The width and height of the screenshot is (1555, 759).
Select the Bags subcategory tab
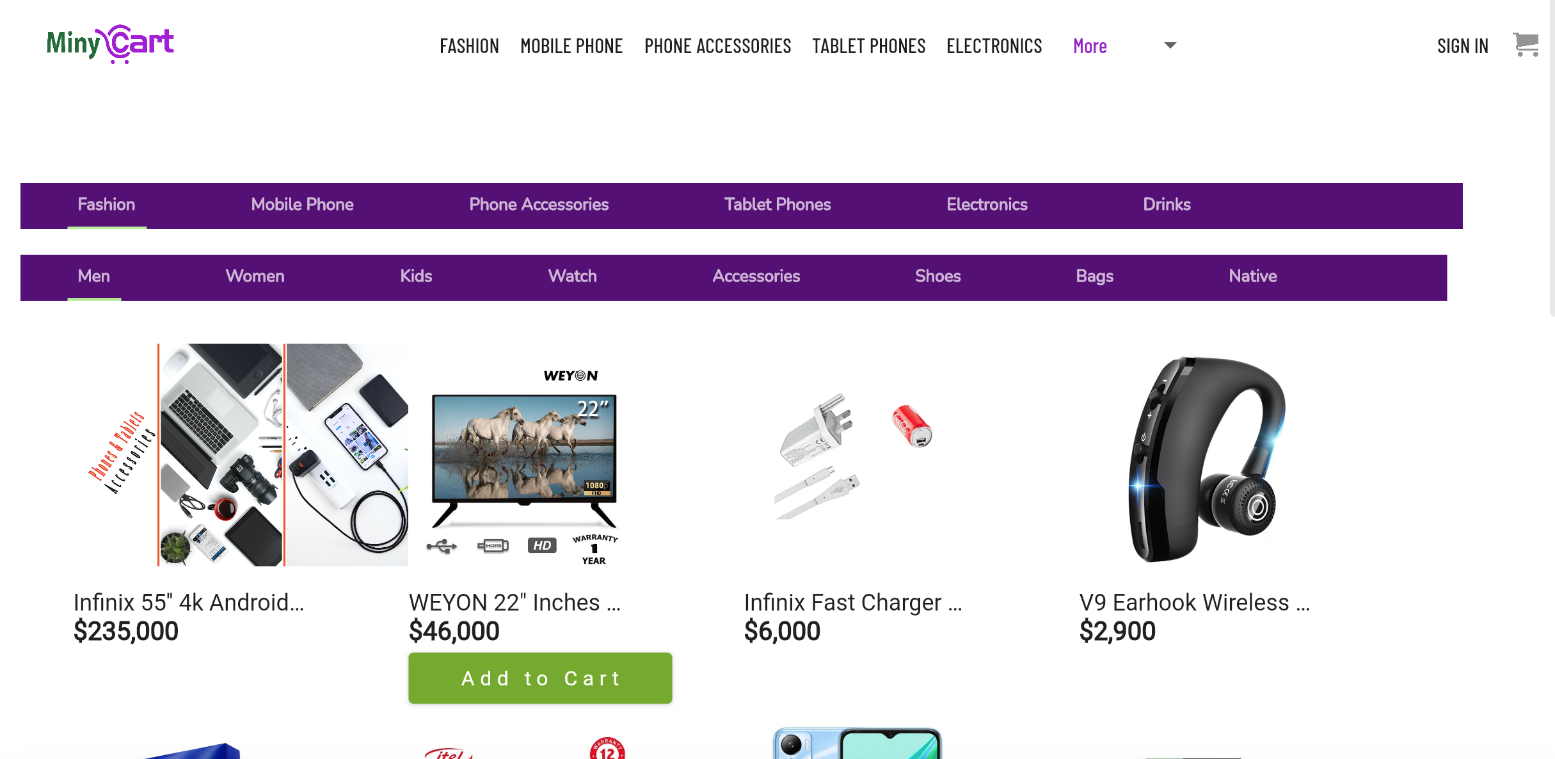pyautogui.click(x=1094, y=276)
